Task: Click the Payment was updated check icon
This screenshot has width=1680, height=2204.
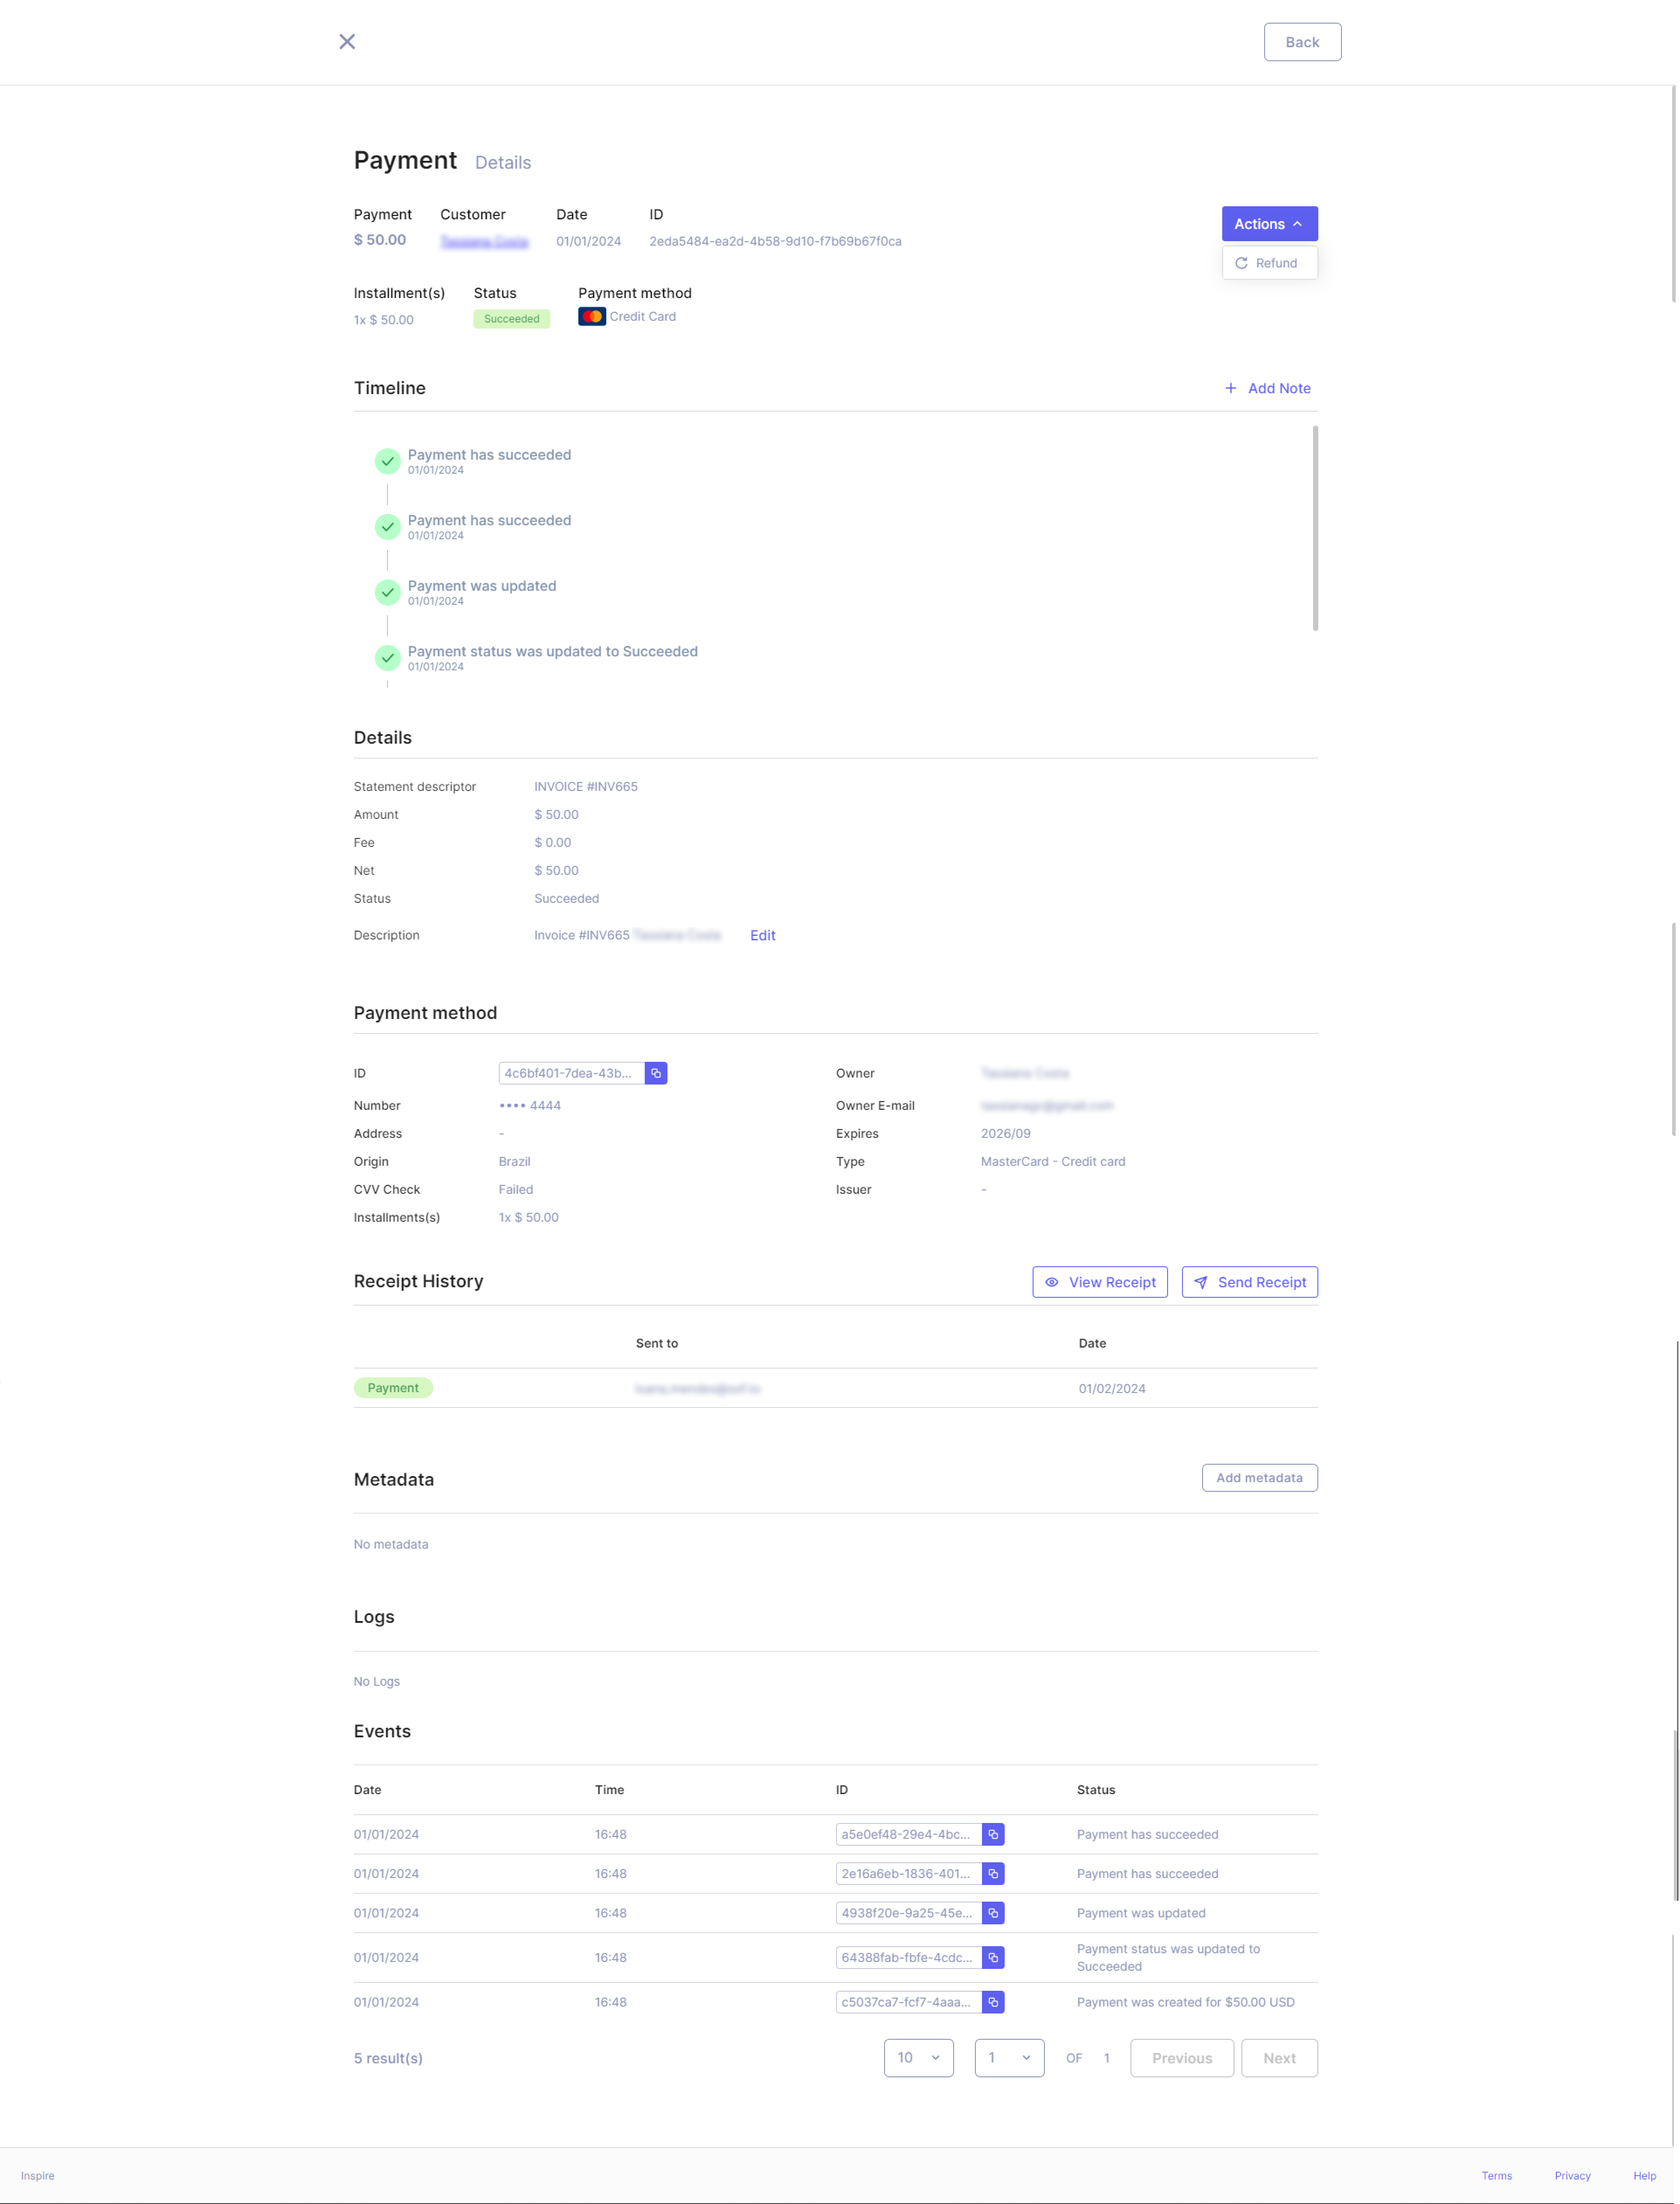Action: tap(387, 592)
